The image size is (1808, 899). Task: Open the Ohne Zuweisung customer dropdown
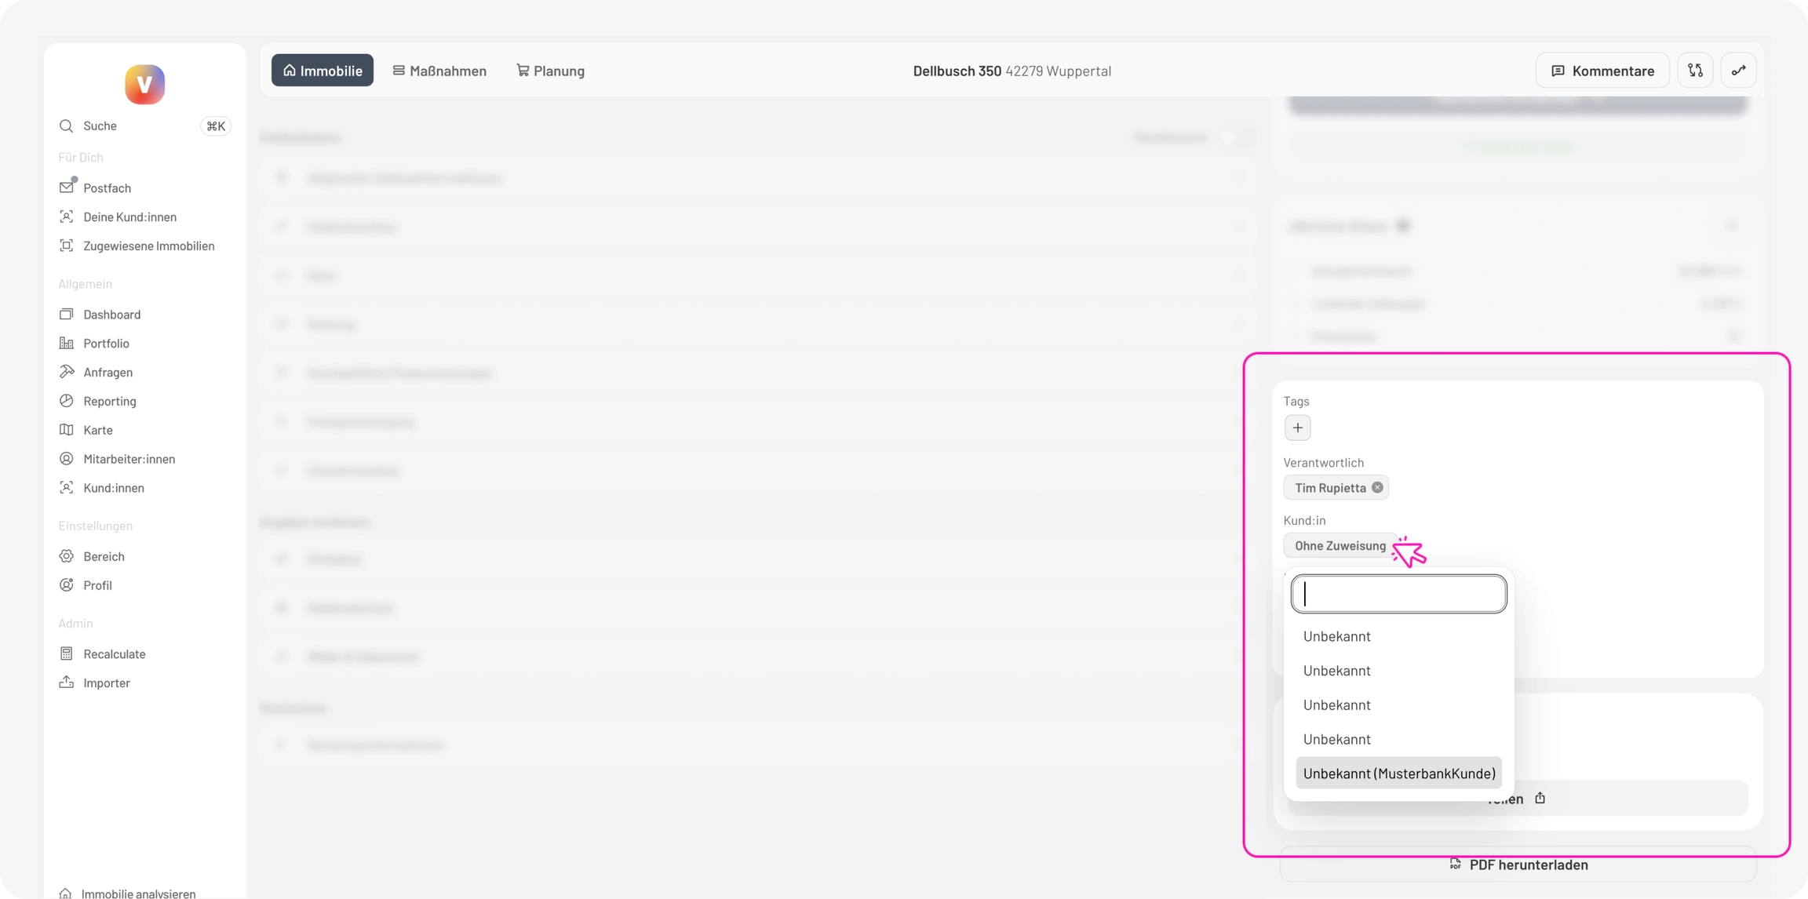click(1340, 546)
